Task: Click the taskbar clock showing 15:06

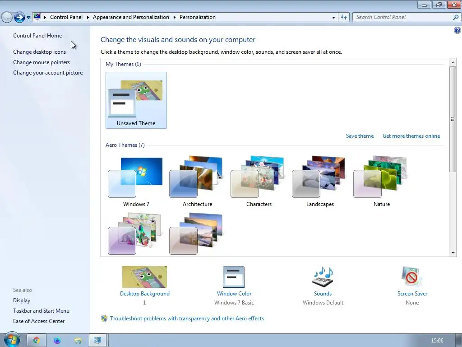Action: (x=437, y=341)
